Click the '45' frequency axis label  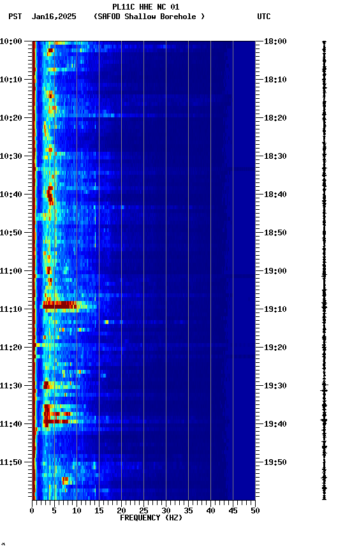(x=233, y=511)
